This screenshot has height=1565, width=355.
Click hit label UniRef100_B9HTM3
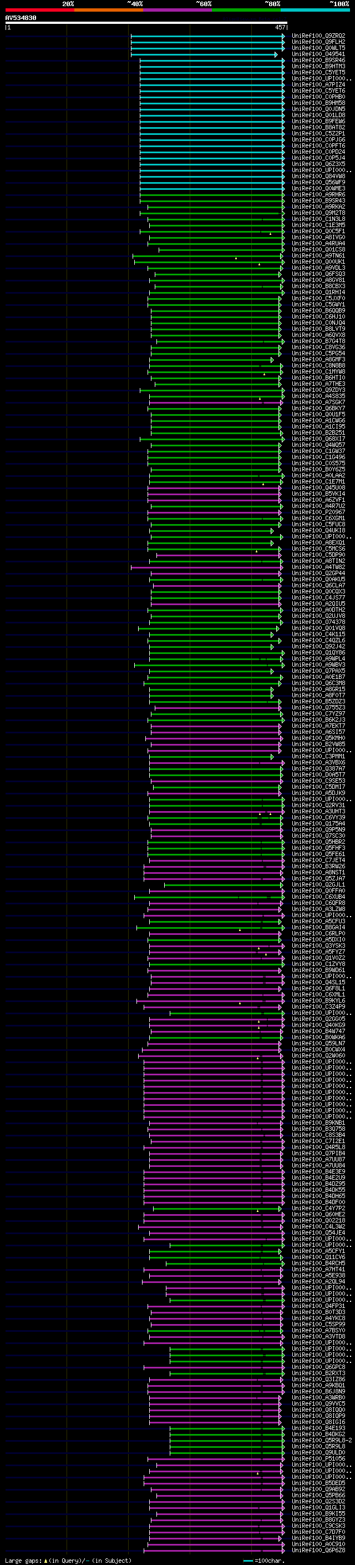pos(318,66)
